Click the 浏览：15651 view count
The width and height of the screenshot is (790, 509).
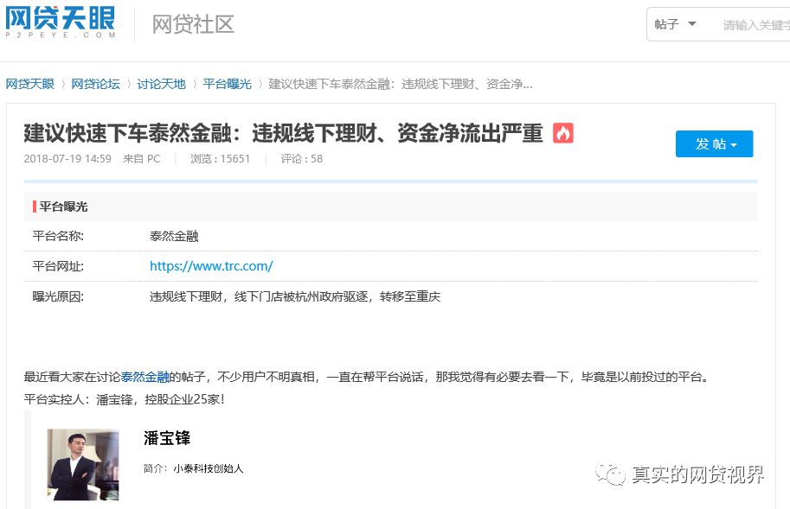(x=220, y=159)
